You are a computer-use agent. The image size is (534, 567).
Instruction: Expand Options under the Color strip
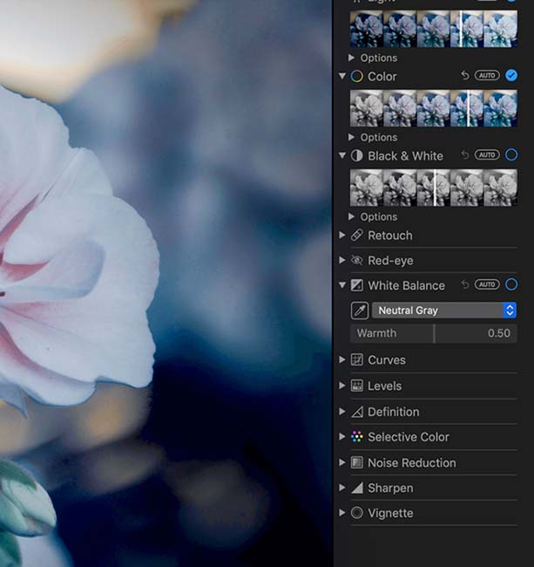(351, 137)
